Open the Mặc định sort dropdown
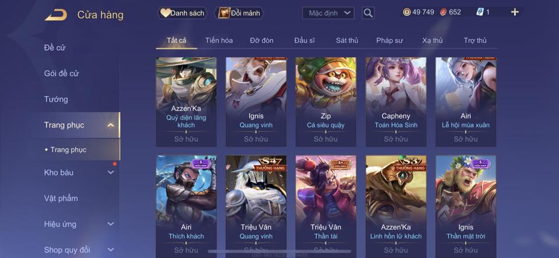Viewport: 559px width, 258px height. [328, 13]
